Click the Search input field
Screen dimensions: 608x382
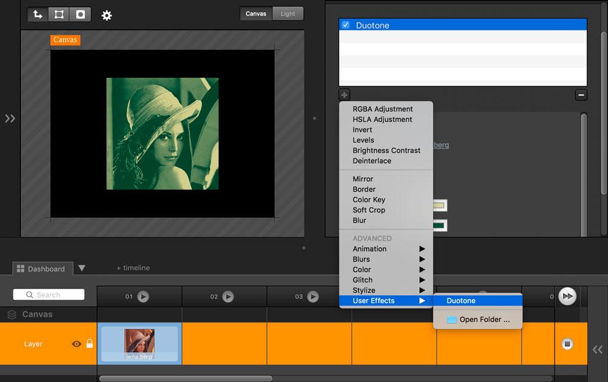(49, 295)
